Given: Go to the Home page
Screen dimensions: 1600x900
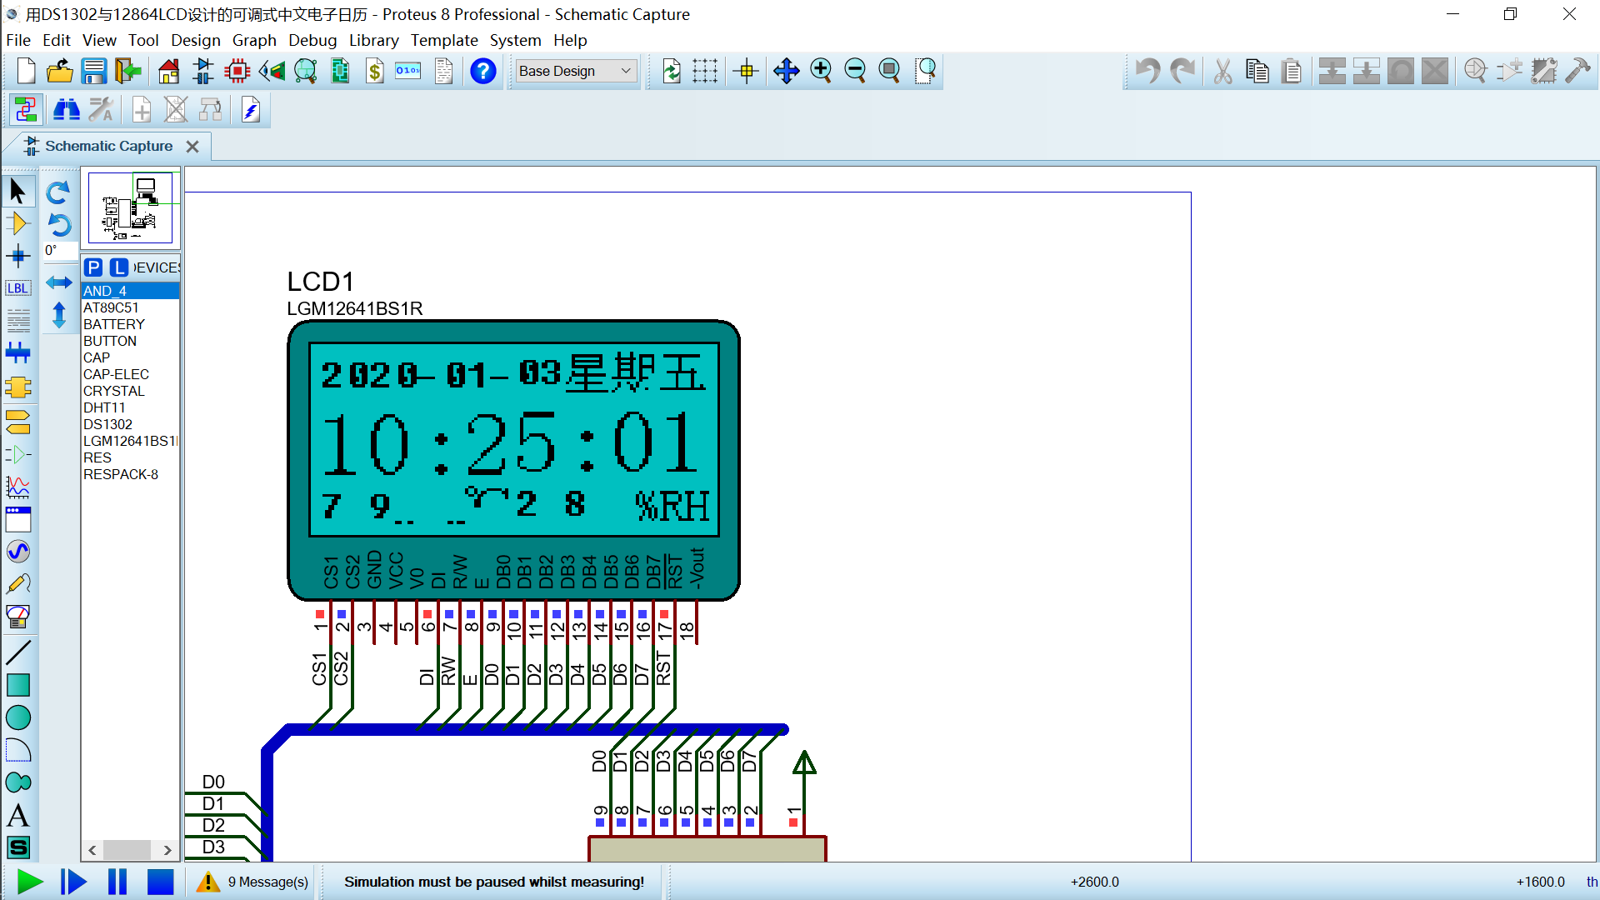Looking at the screenshot, I should (169, 71).
